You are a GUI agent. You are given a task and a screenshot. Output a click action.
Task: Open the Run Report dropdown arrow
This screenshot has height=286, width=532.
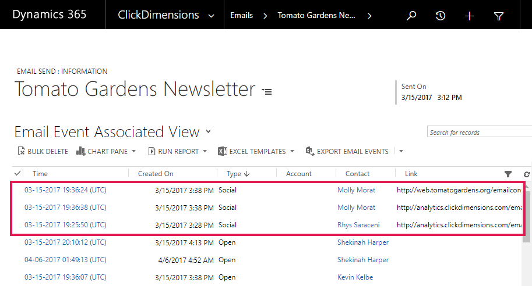(x=205, y=151)
